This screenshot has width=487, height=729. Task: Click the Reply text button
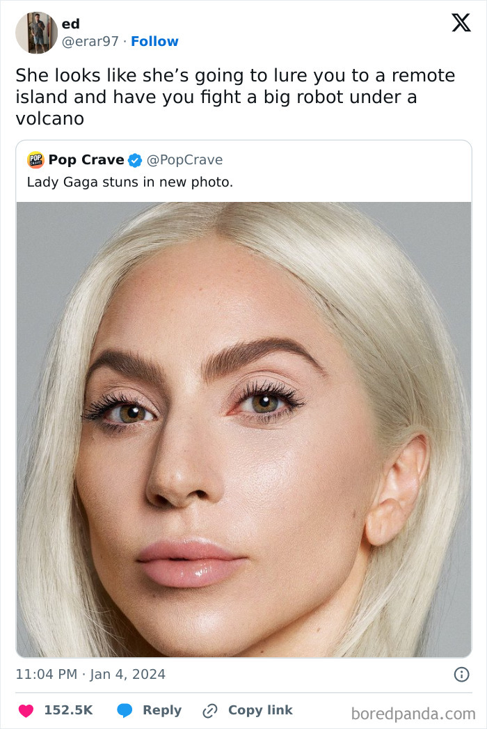coord(161,710)
